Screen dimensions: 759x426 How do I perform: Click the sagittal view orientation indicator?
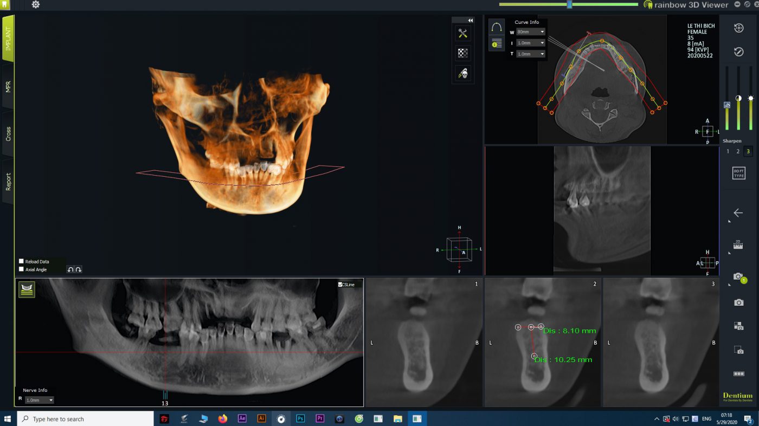[707, 263]
